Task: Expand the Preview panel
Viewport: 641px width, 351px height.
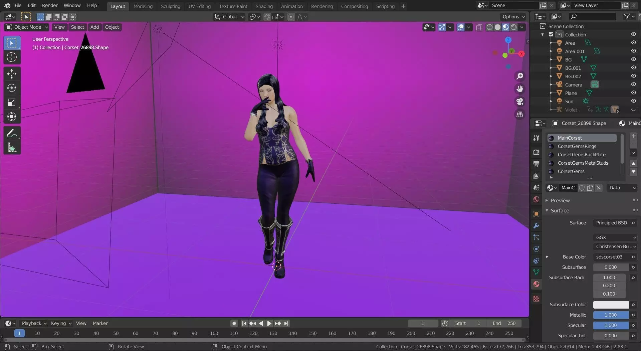Action: coord(560,200)
